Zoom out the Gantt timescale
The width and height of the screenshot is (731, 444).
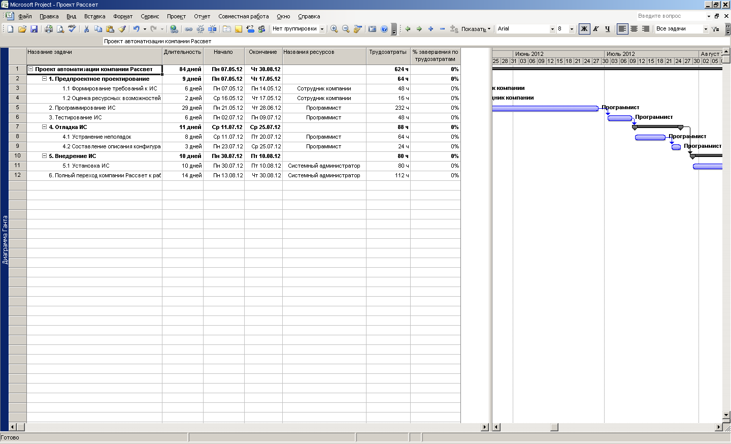pyautogui.click(x=346, y=29)
